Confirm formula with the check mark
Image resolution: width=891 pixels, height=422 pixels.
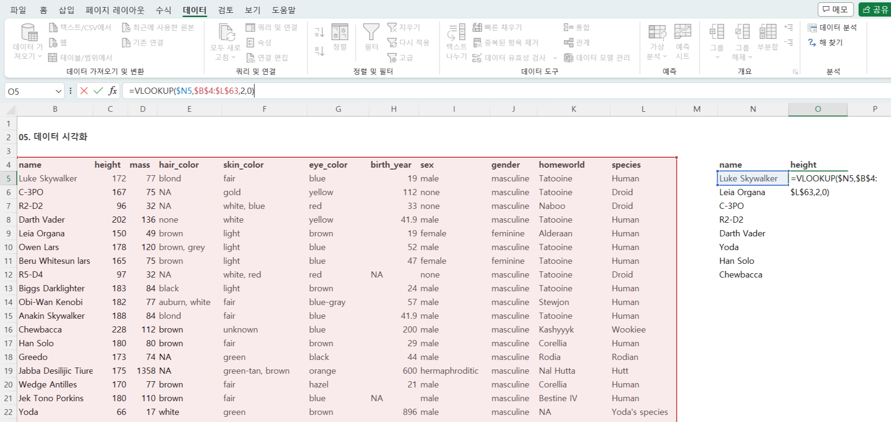click(98, 90)
